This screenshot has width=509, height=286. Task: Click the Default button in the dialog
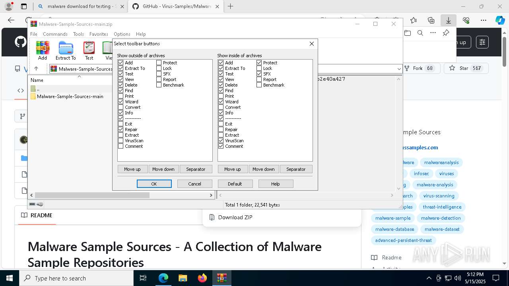235,184
